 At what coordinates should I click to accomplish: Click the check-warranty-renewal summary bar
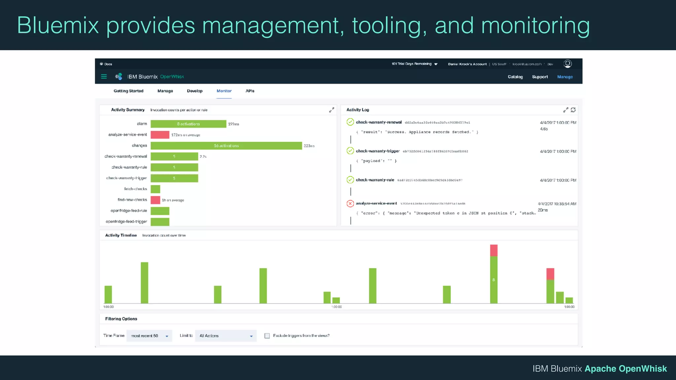coord(174,156)
